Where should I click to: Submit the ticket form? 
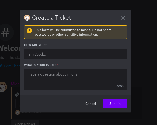[115, 104]
